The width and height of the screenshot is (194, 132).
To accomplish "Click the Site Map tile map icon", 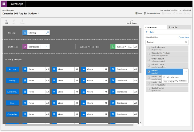I will pyautogui.click(x=25, y=33).
